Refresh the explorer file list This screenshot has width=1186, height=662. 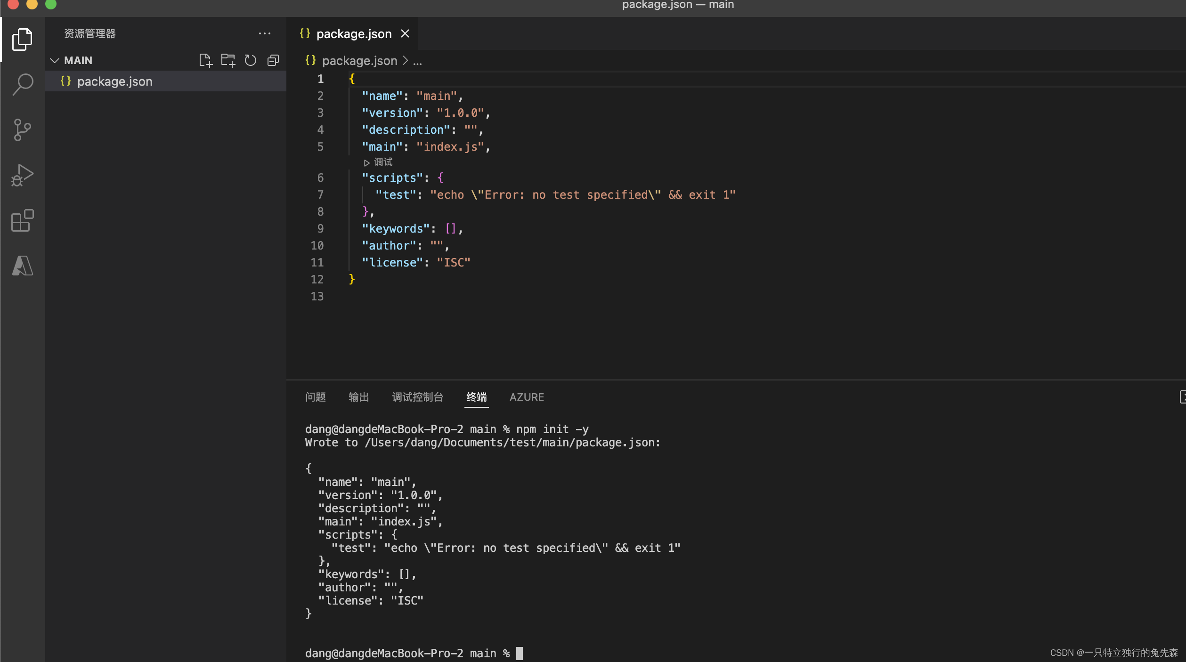pyautogui.click(x=251, y=60)
